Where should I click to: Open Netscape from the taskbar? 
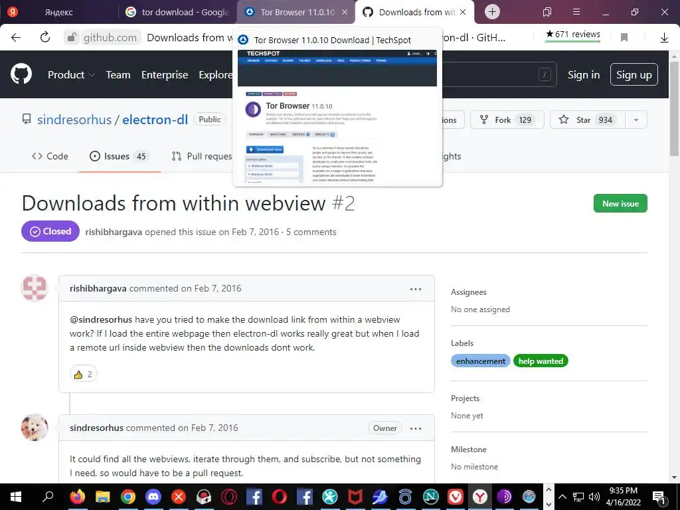pyautogui.click(x=430, y=497)
